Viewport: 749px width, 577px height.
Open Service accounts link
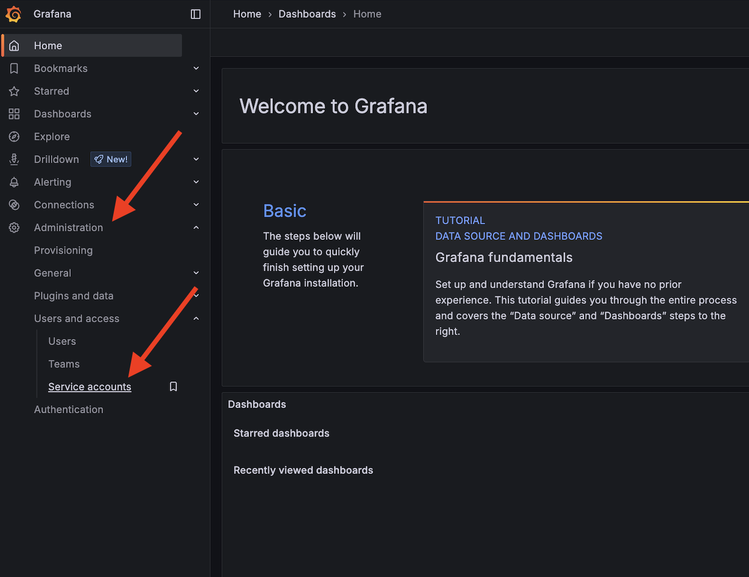click(90, 387)
